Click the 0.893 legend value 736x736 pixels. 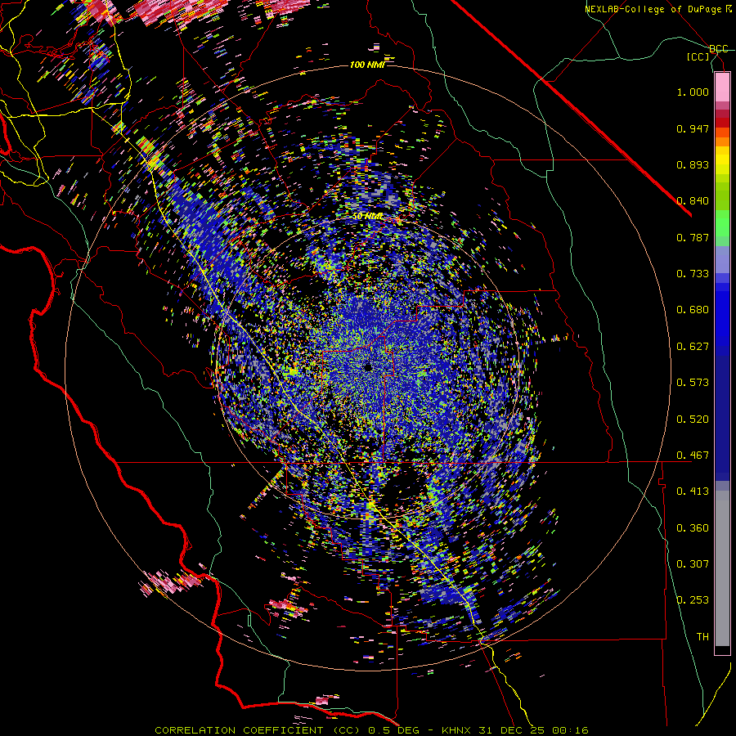coord(693,164)
